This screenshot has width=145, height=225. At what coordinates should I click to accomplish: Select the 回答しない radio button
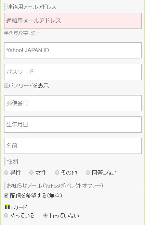pos(88,172)
